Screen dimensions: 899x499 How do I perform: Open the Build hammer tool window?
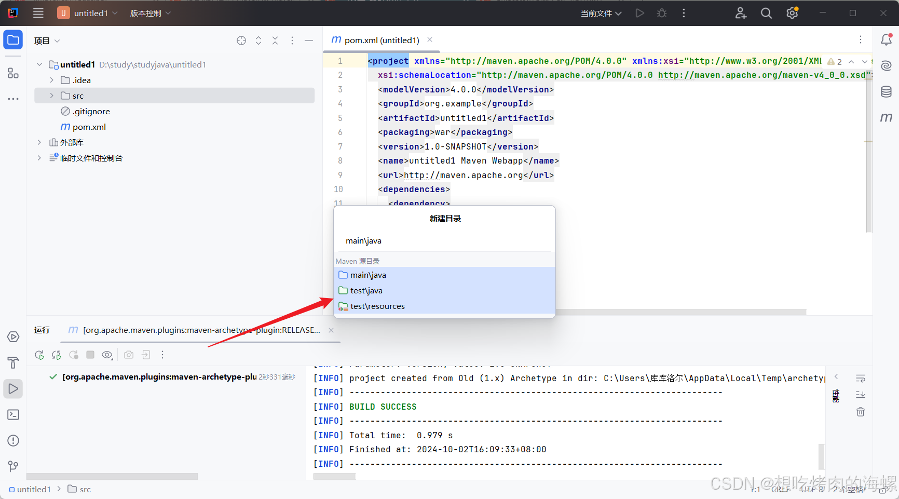coord(13,362)
